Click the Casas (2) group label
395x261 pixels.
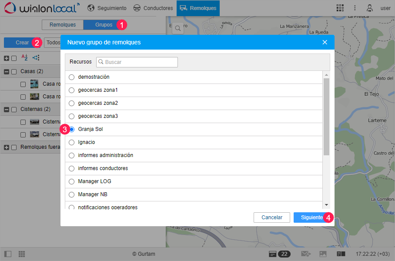tap(32, 71)
